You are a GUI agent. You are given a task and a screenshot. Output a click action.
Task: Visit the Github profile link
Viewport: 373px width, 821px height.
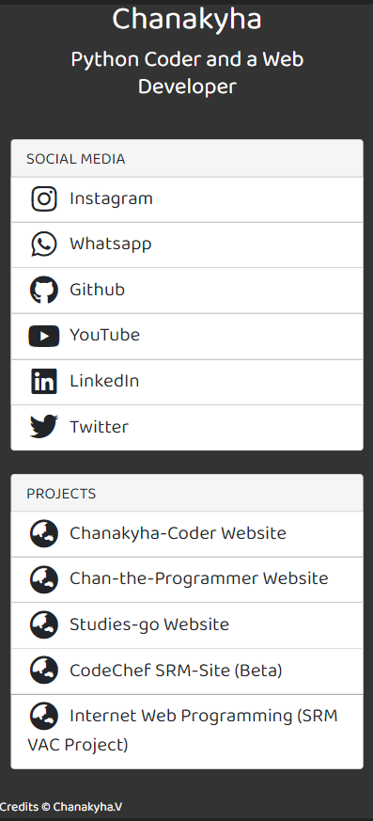(x=98, y=290)
